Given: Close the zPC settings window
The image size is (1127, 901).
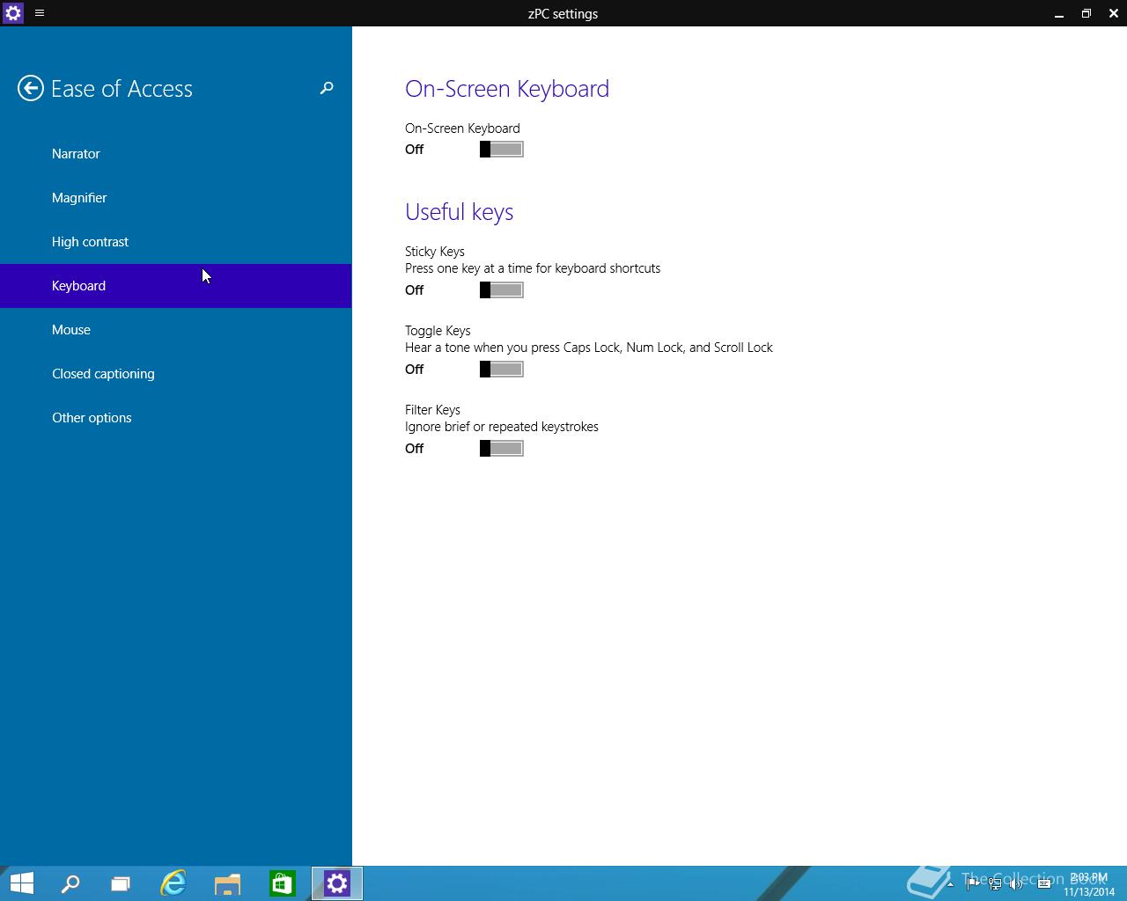Looking at the screenshot, I should point(1113,13).
